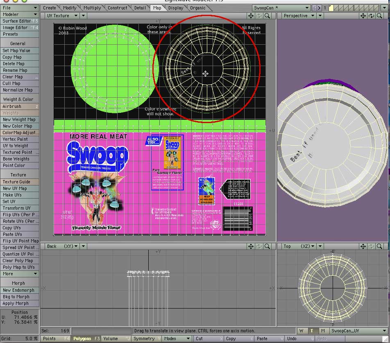Viewport: 390px width, 343px height.
Task: Click the pan icon in Perspective viewport
Action: coord(363,16)
